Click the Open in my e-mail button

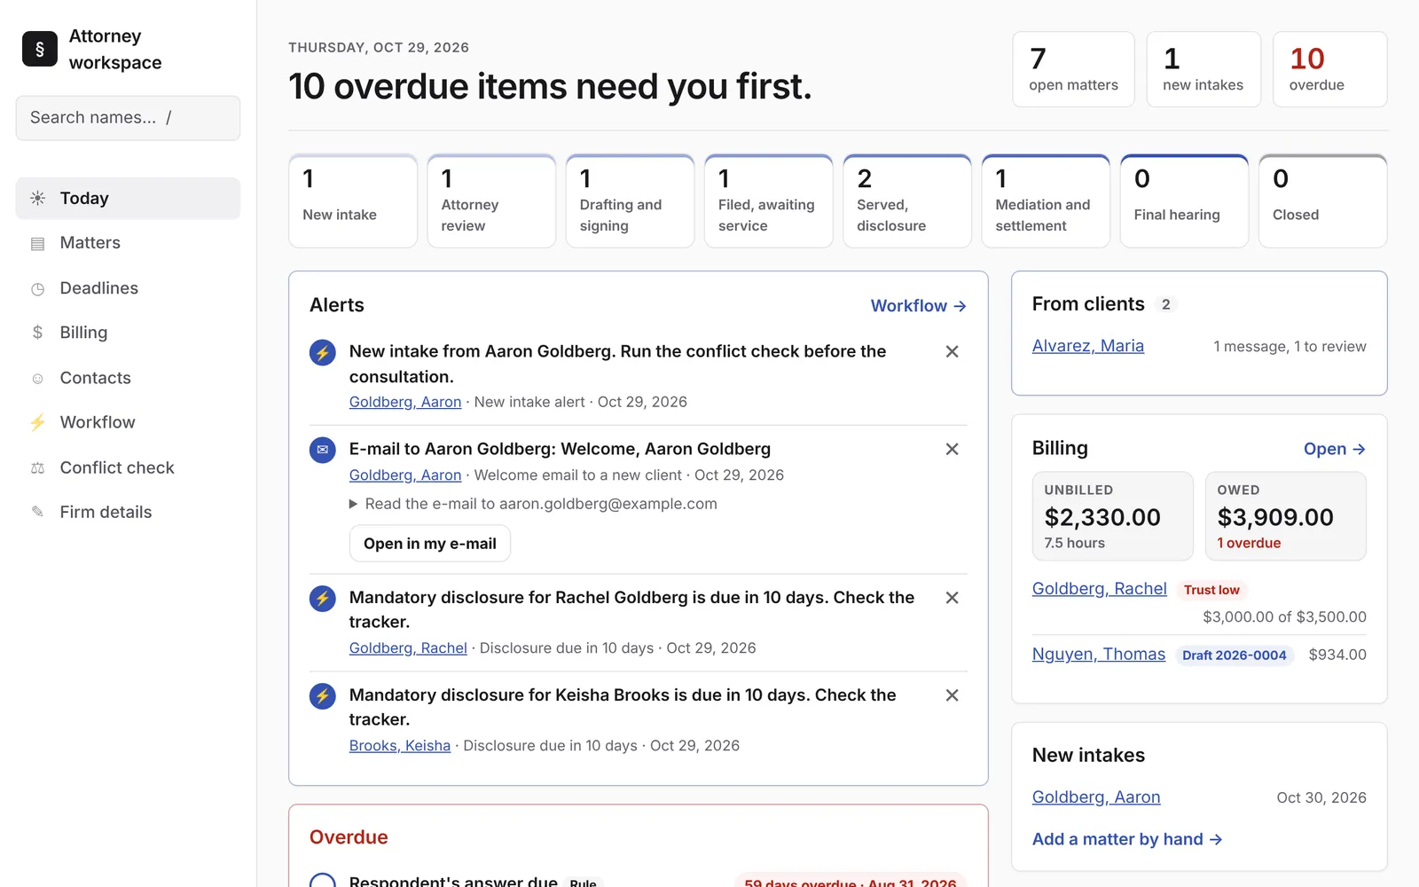[x=430, y=544]
